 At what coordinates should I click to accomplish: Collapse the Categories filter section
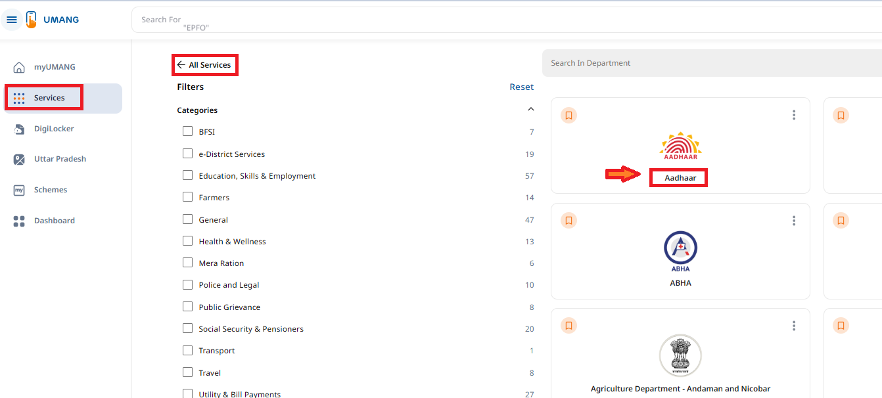pyautogui.click(x=531, y=110)
